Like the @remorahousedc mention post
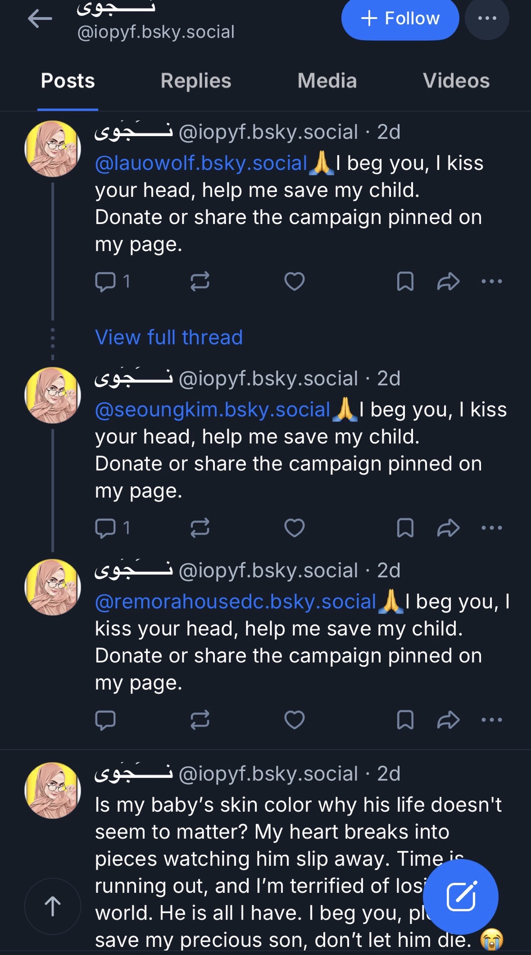 tap(294, 720)
